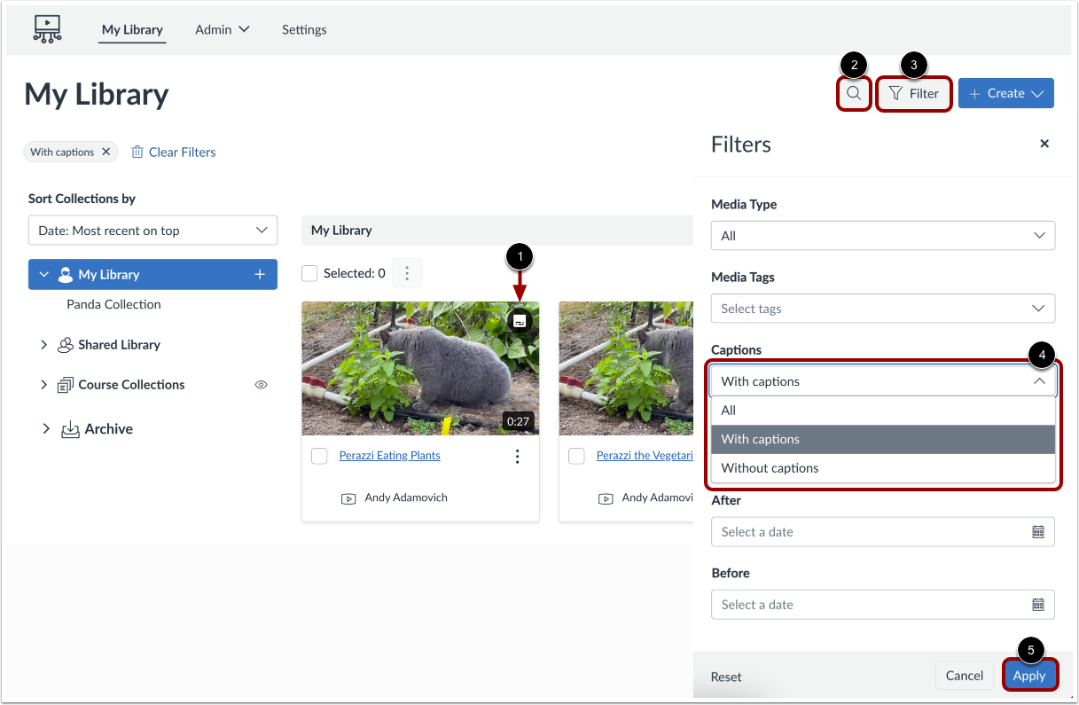Open Perazzi the Vegetarian thumbnail
The height and width of the screenshot is (705, 1079).
click(626, 368)
